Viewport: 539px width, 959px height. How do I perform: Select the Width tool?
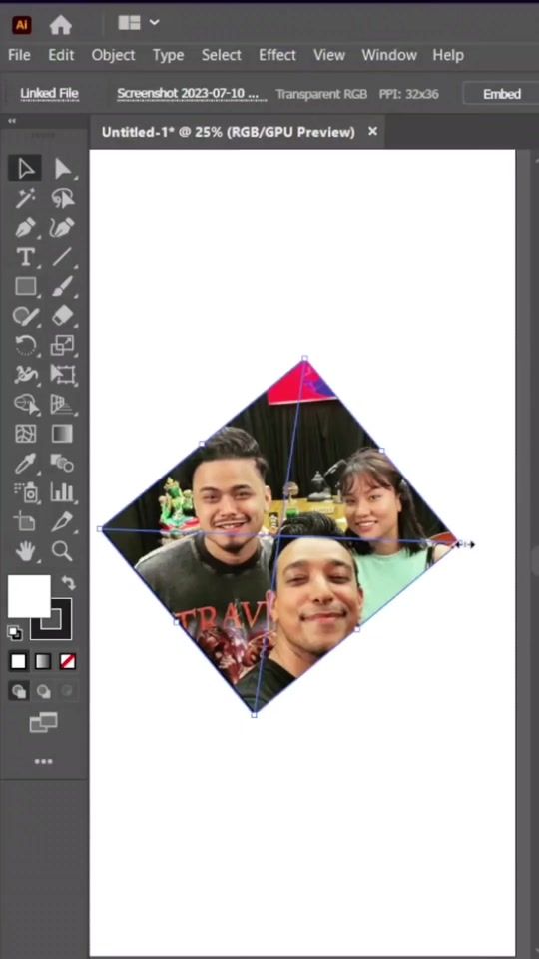coord(25,375)
